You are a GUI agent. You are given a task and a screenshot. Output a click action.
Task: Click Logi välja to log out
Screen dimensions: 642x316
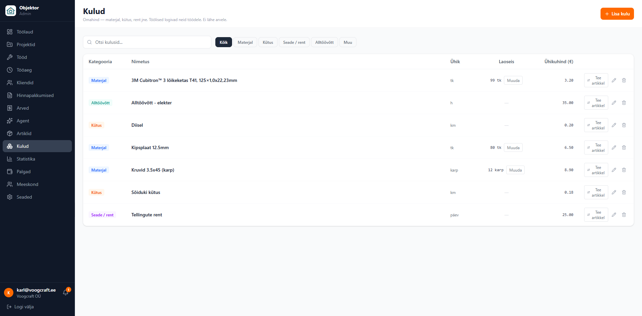[x=20, y=307]
